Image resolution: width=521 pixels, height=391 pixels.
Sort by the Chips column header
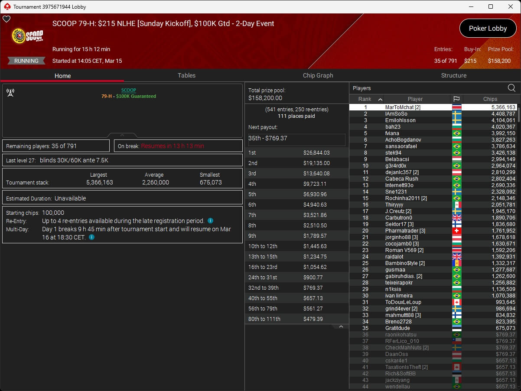[490, 99]
